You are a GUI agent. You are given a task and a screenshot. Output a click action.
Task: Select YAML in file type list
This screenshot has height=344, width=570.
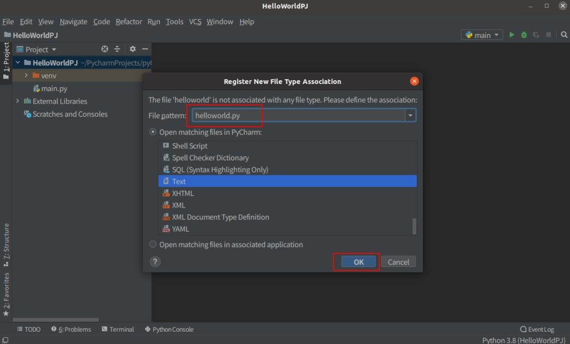(180, 229)
